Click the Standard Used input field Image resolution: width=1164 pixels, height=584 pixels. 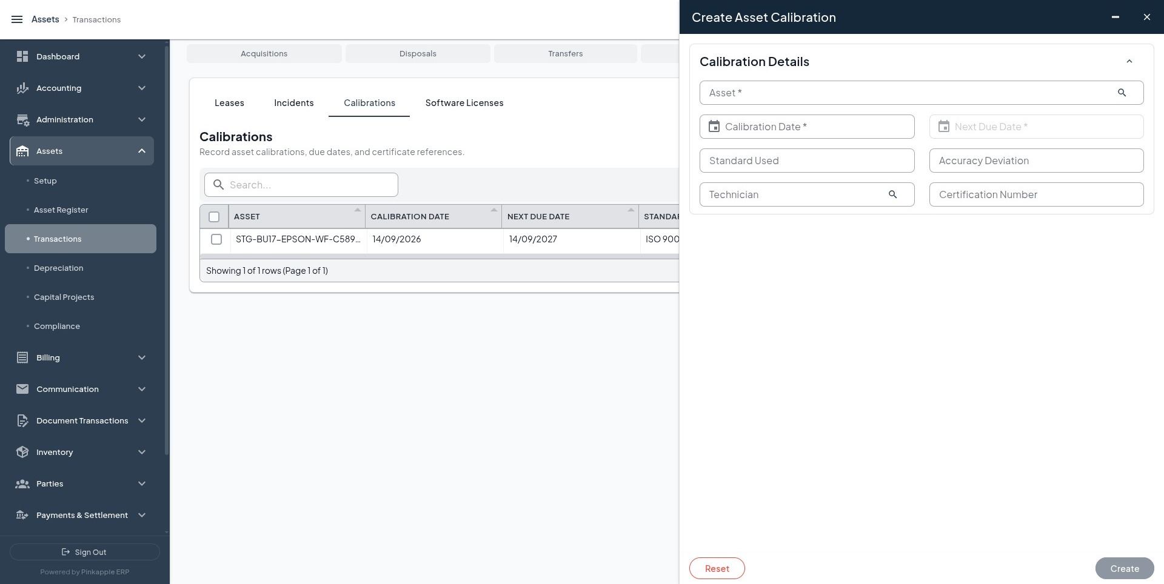pyautogui.click(x=807, y=161)
